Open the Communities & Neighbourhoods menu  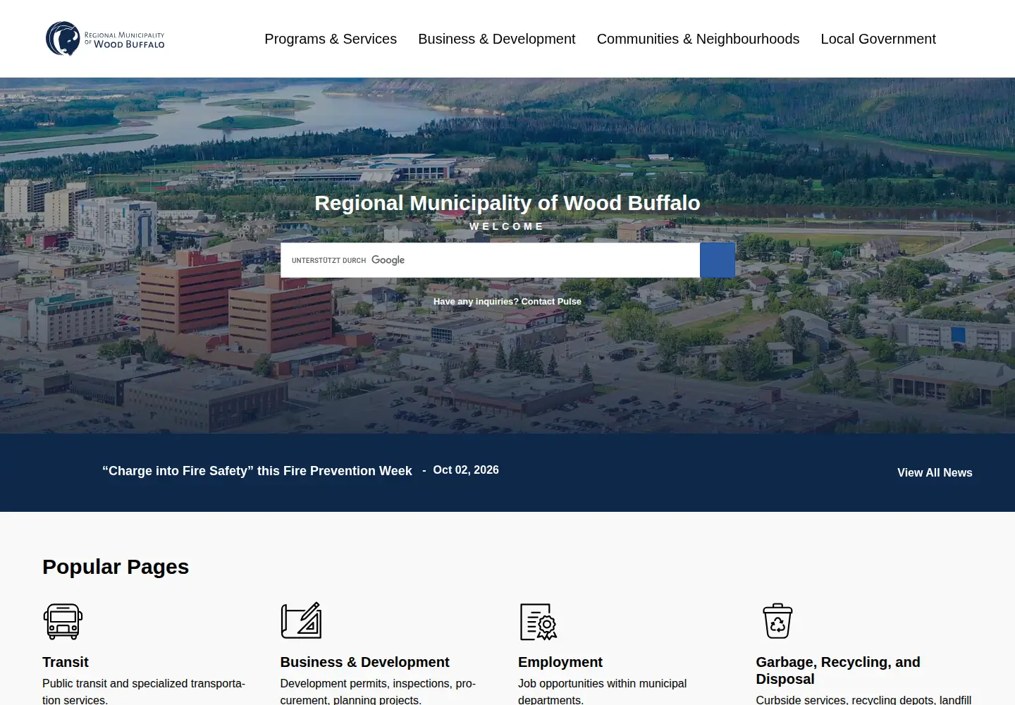click(698, 39)
